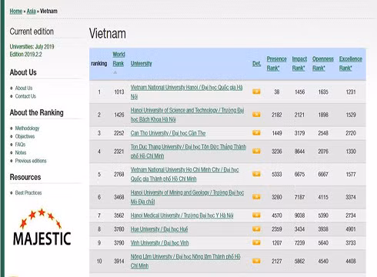This screenshot has height=277, width=377.
Task: Open Best Practices resource link
Action: (x=28, y=192)
